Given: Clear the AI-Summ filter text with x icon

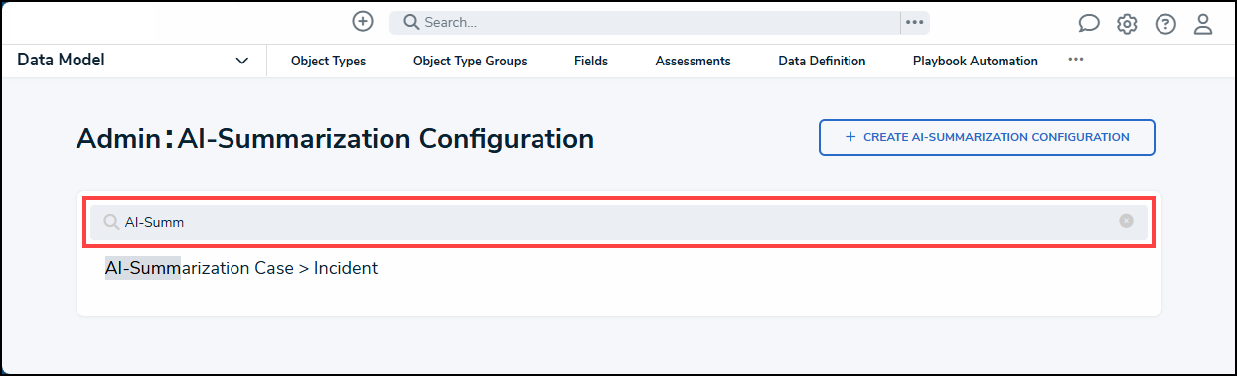Looking at the screenshot, I should point(1126,221).
